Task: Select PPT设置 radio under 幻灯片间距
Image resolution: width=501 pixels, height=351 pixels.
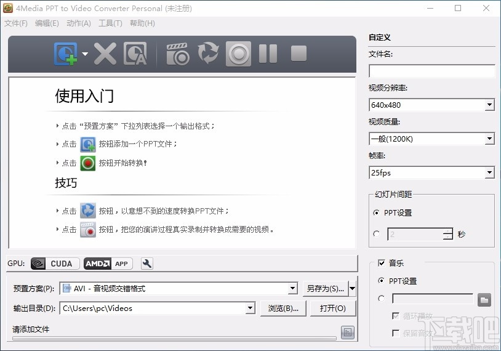Action: (x=377, y=212)
